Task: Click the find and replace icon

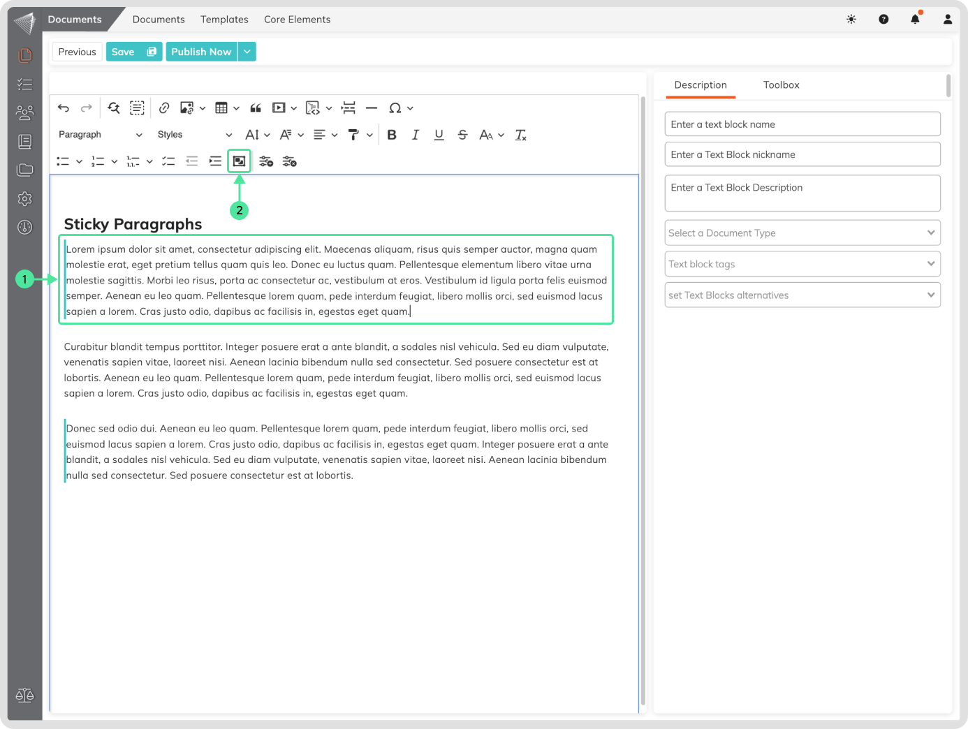Action: point(114,108)
